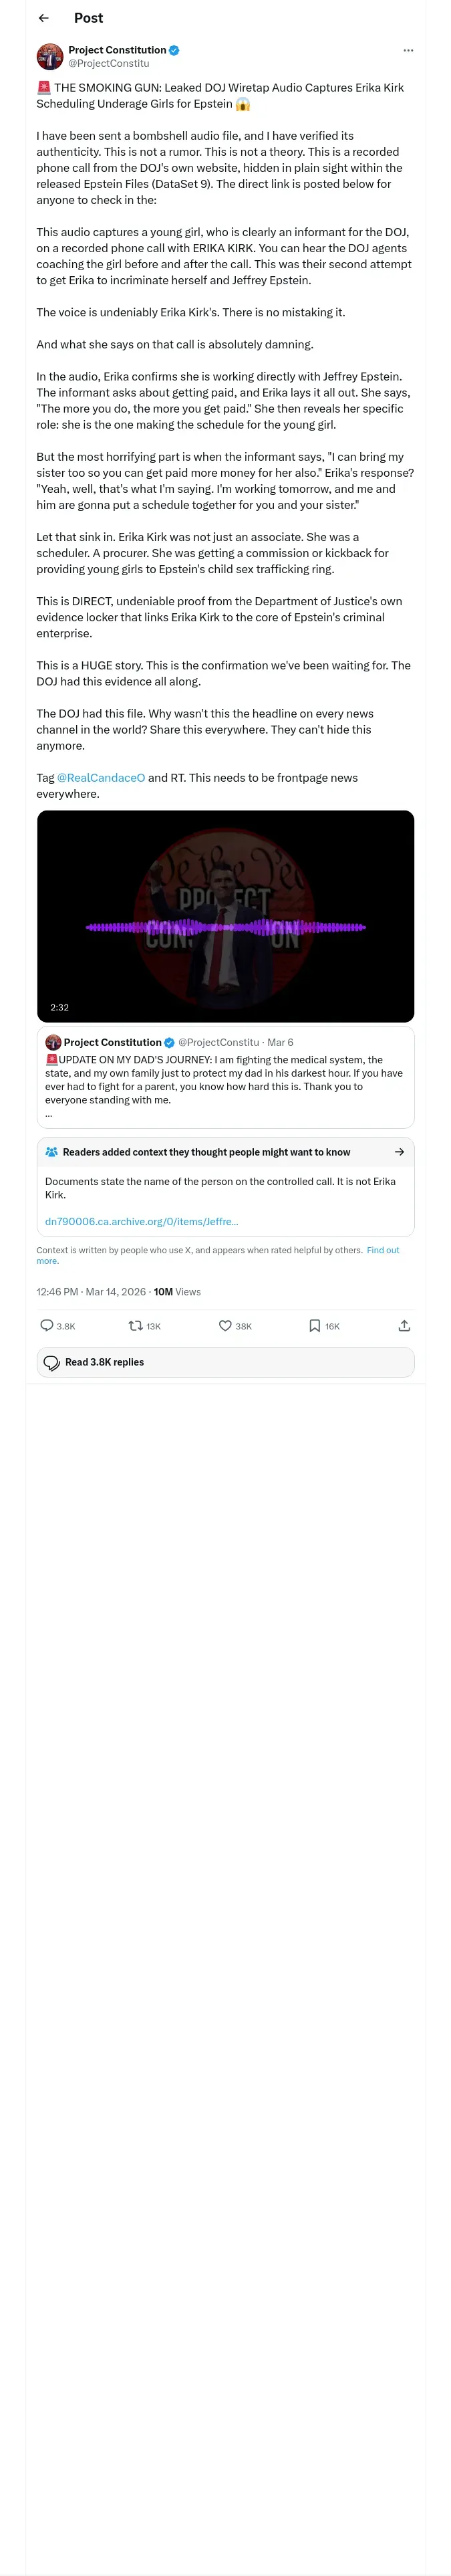Like the post with heart icon
This screenshot has width=451, height=2576.
(225, 1325)
